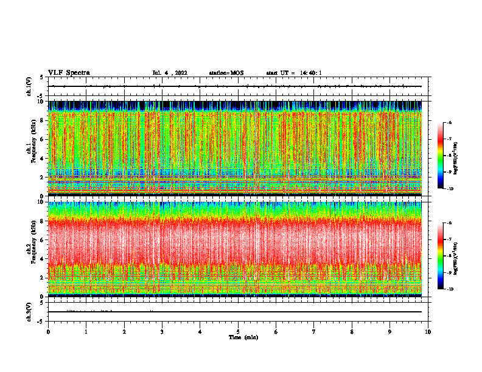482x372 pixels.
Task: Click the ch.3 voltage waveform trace
Action: click(235, 312)
